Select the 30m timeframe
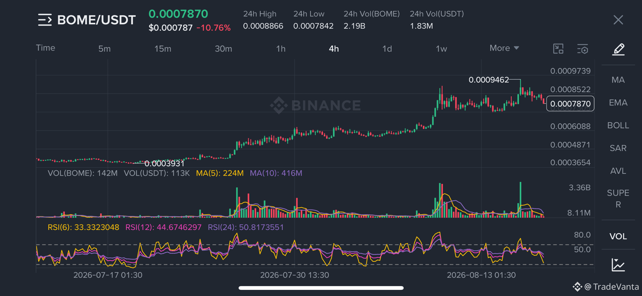The height and width of the screenshot is (296, 642). point(223,49)
